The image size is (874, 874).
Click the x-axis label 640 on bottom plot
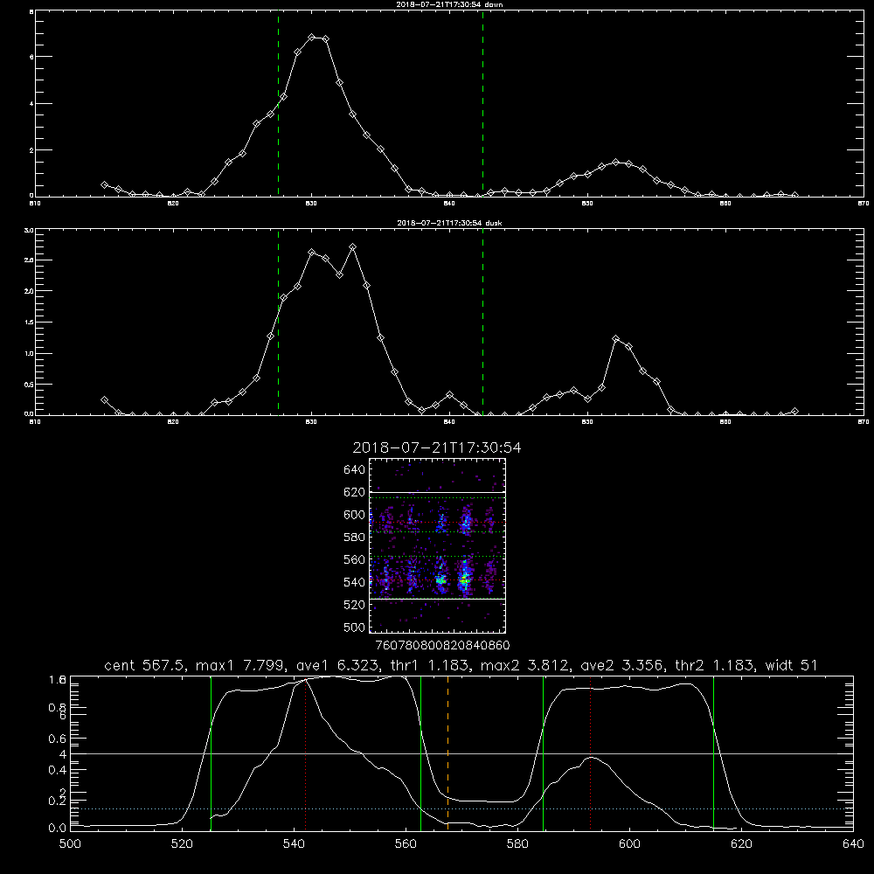pos(853,844)
